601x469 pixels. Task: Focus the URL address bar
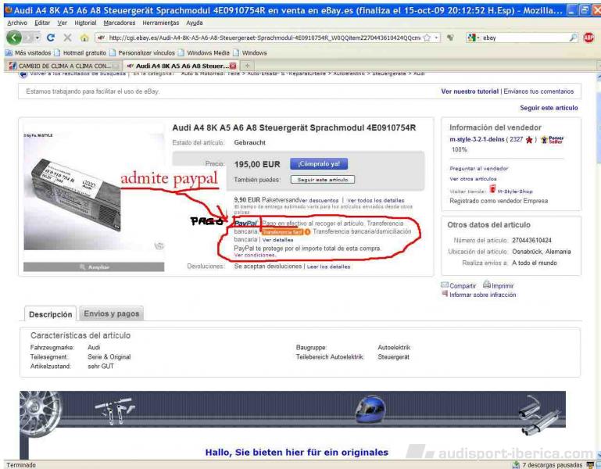point(264,38)
